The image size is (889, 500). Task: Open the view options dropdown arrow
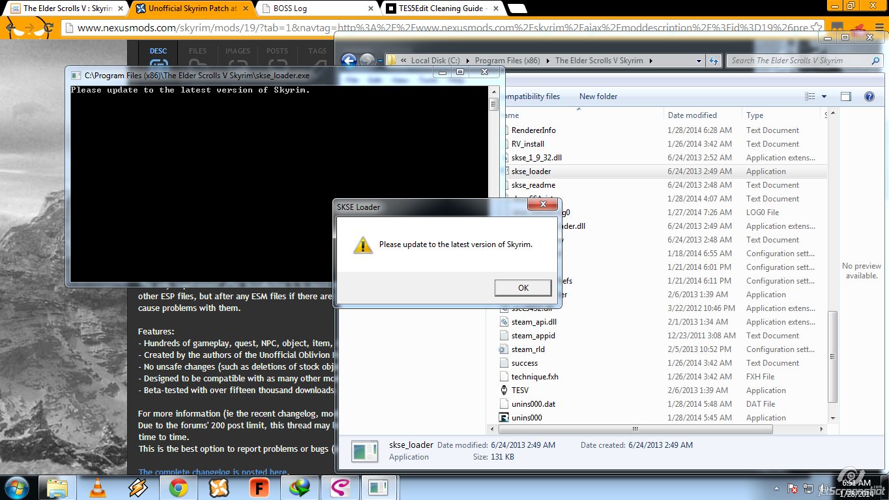click(824, 96)
